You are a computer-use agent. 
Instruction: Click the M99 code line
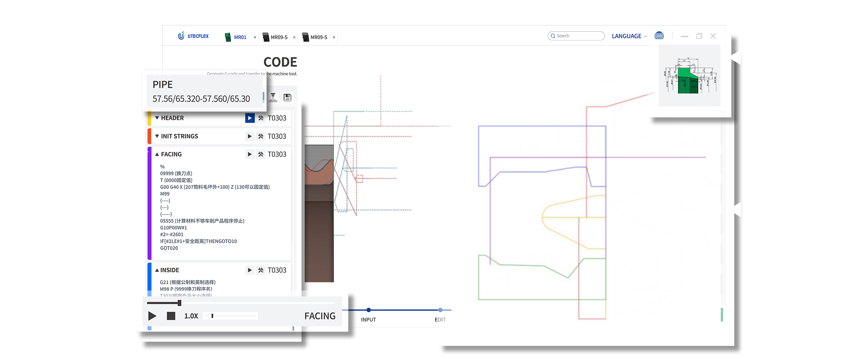pos(165,194)
